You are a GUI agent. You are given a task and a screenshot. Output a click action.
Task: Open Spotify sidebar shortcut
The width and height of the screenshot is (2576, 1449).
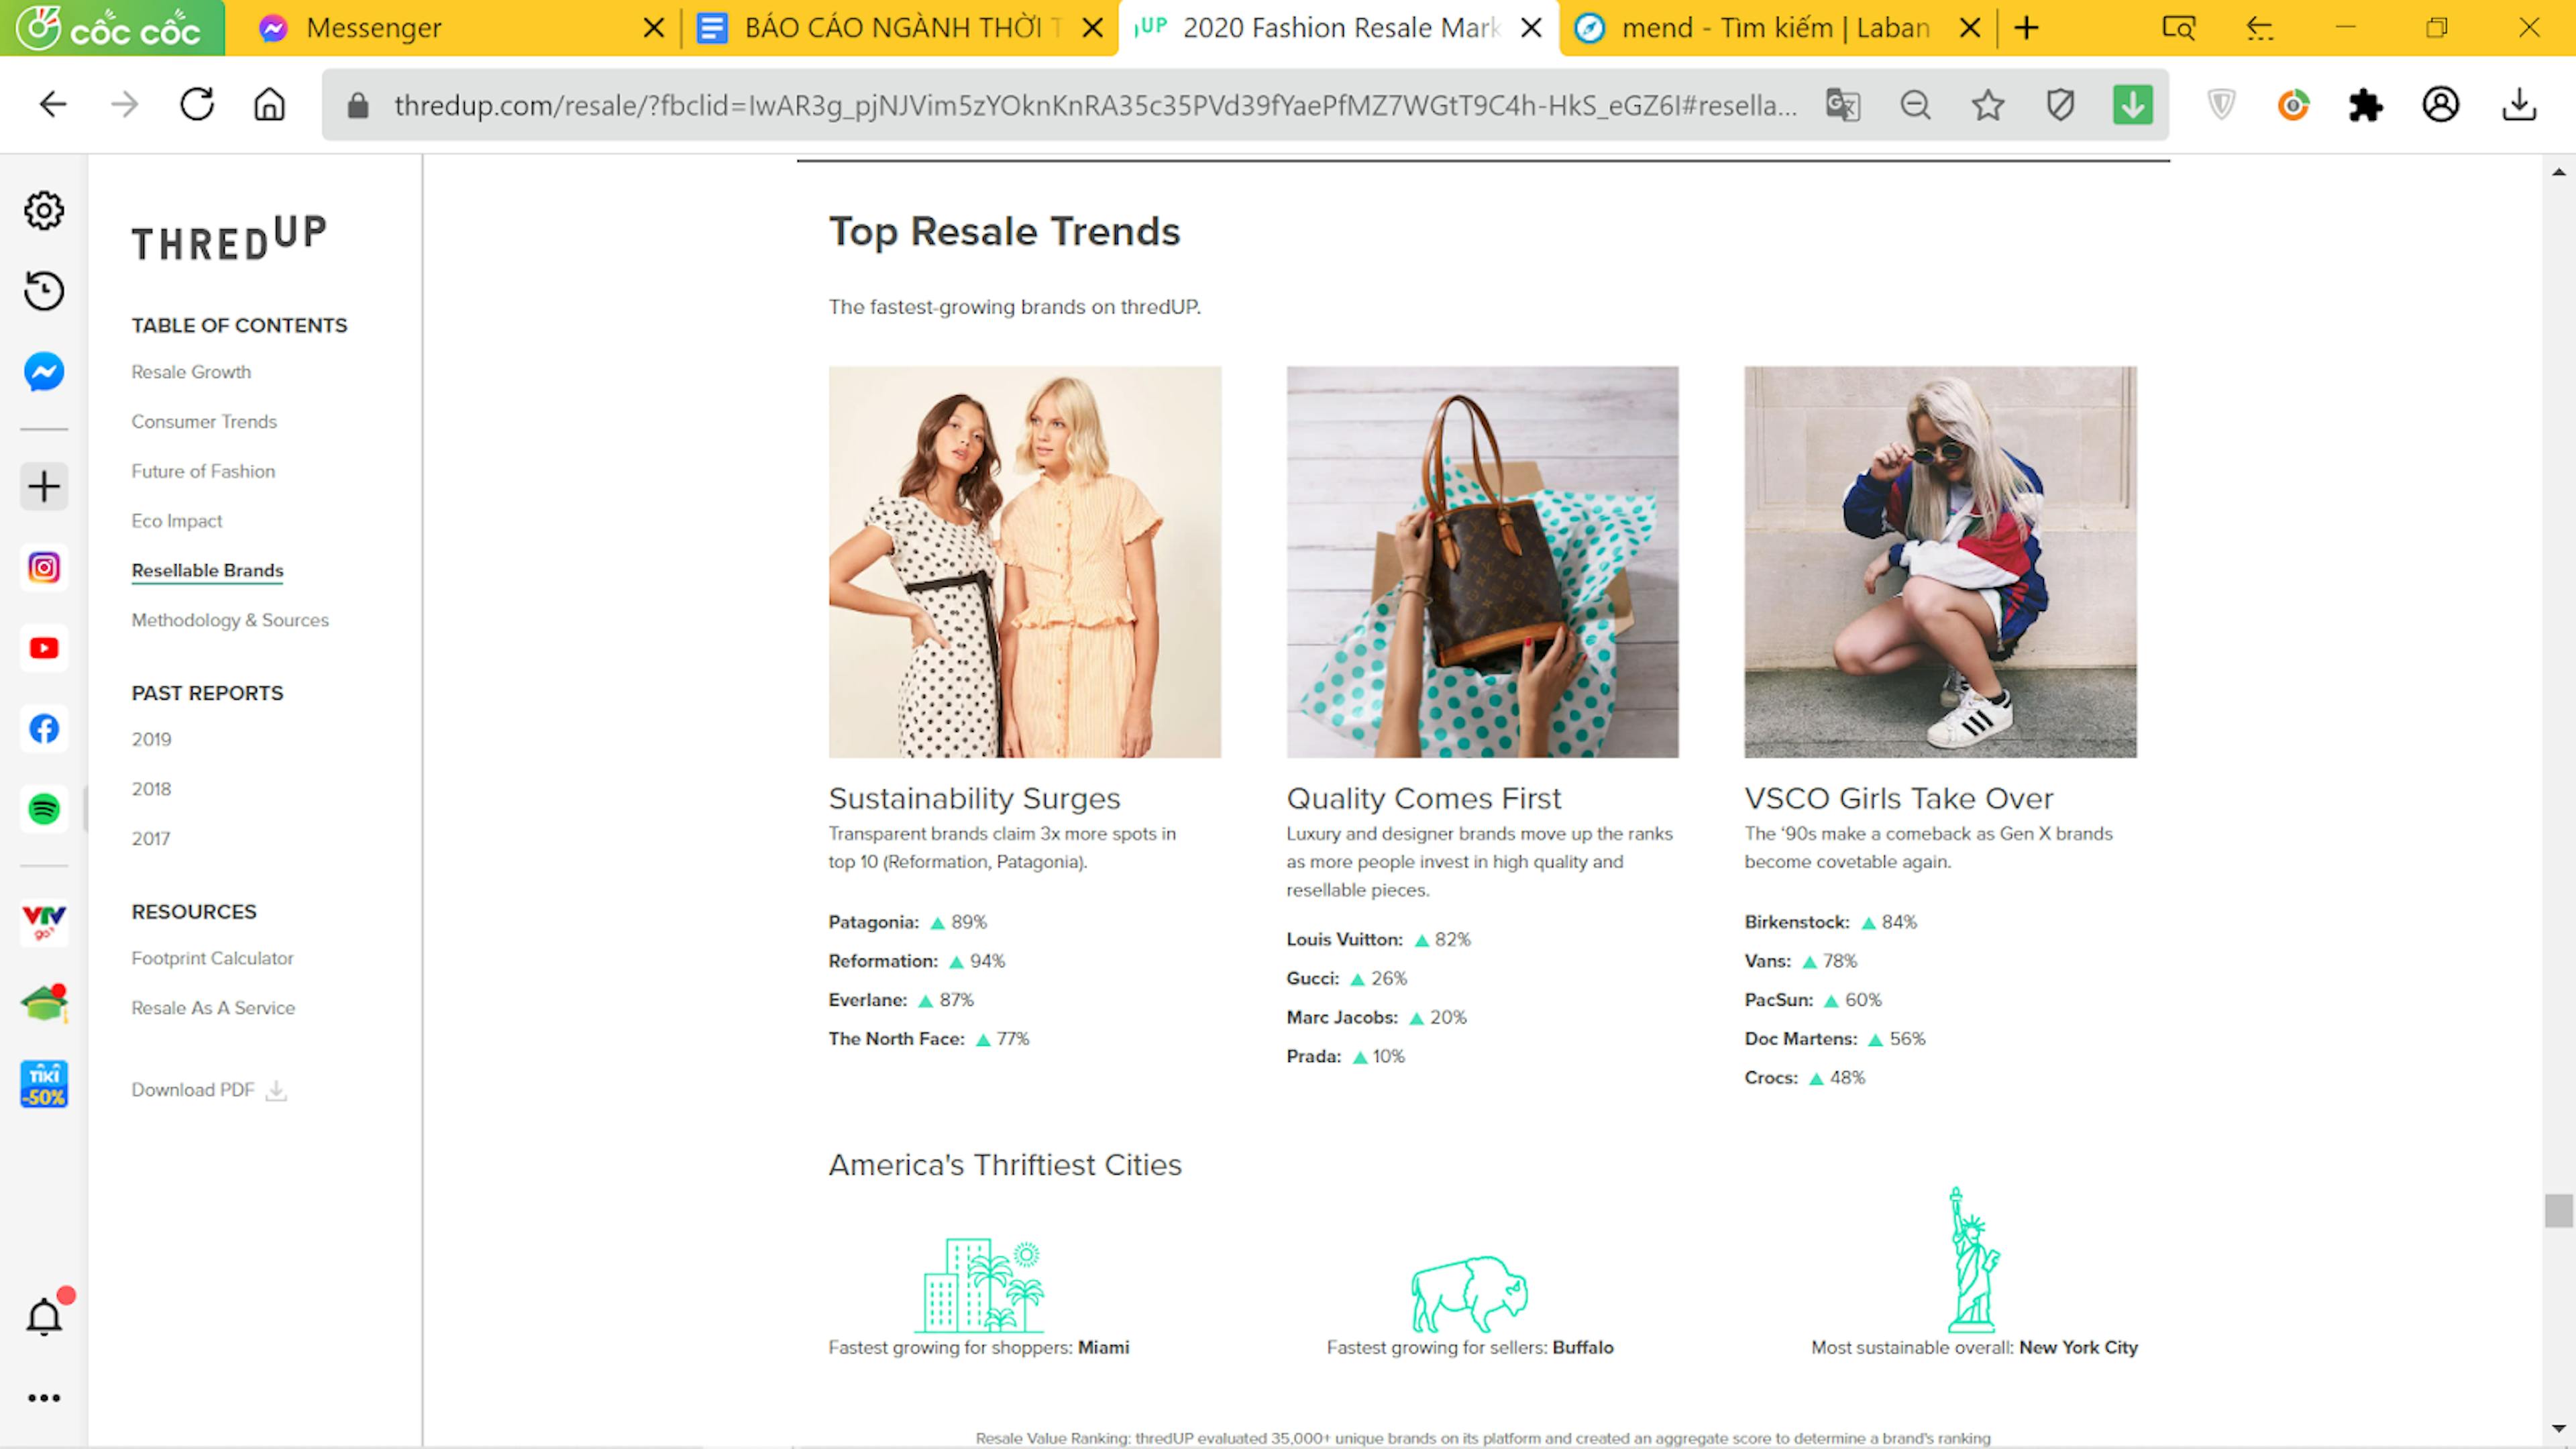[44, 809]
